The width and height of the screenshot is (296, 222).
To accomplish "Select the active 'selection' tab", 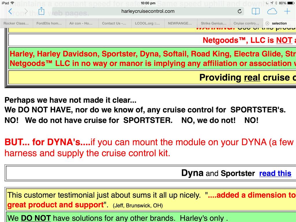I will click(x=280, y=23).
